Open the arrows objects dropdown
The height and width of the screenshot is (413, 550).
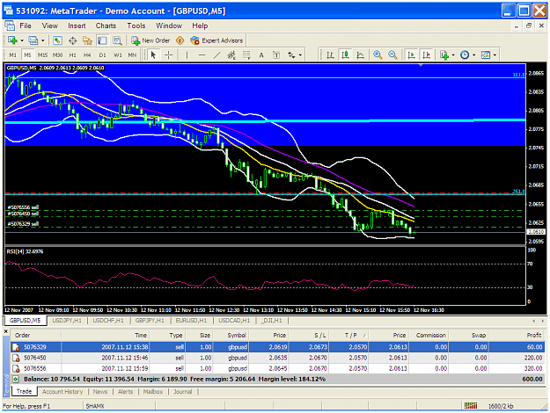coord(300,55)
